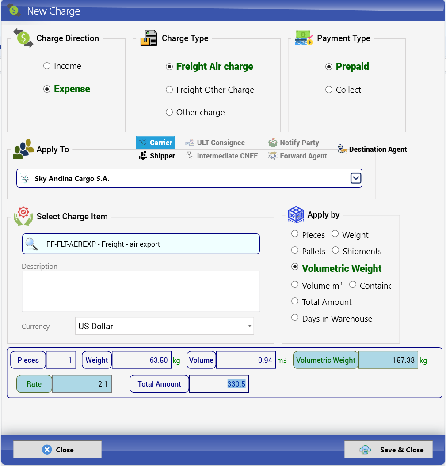
Task: Click the magnifier icon in charge item search
Action: pos(31,244)
